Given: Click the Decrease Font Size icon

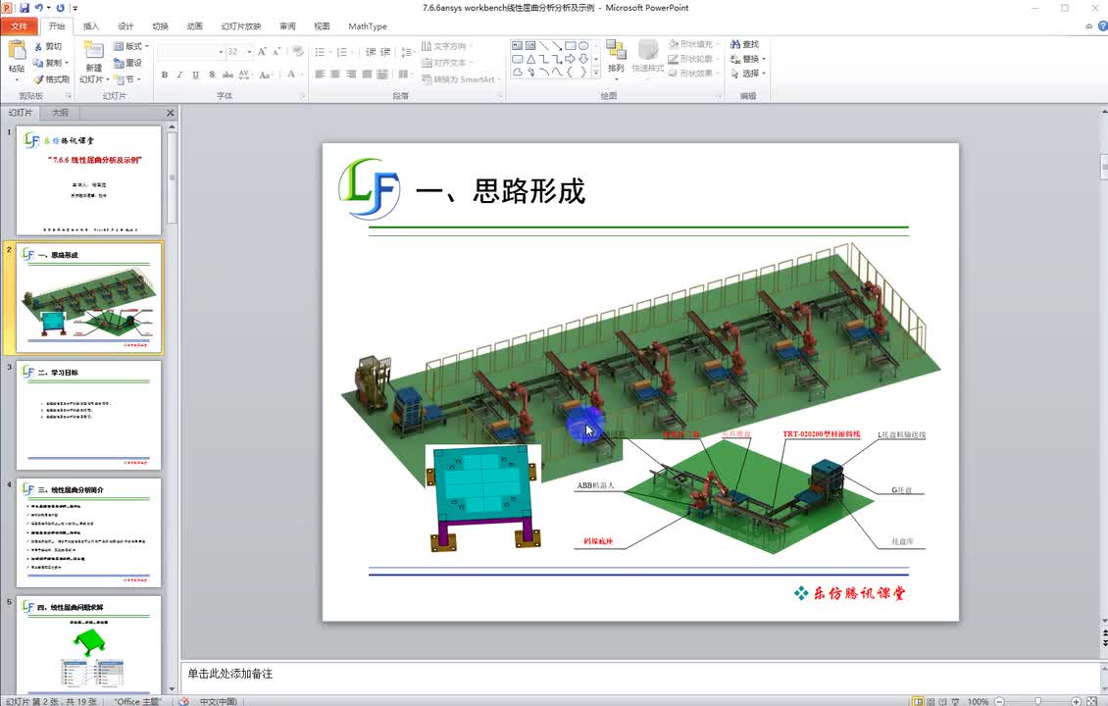Looking at the screenshot, I should click(277, 52).
